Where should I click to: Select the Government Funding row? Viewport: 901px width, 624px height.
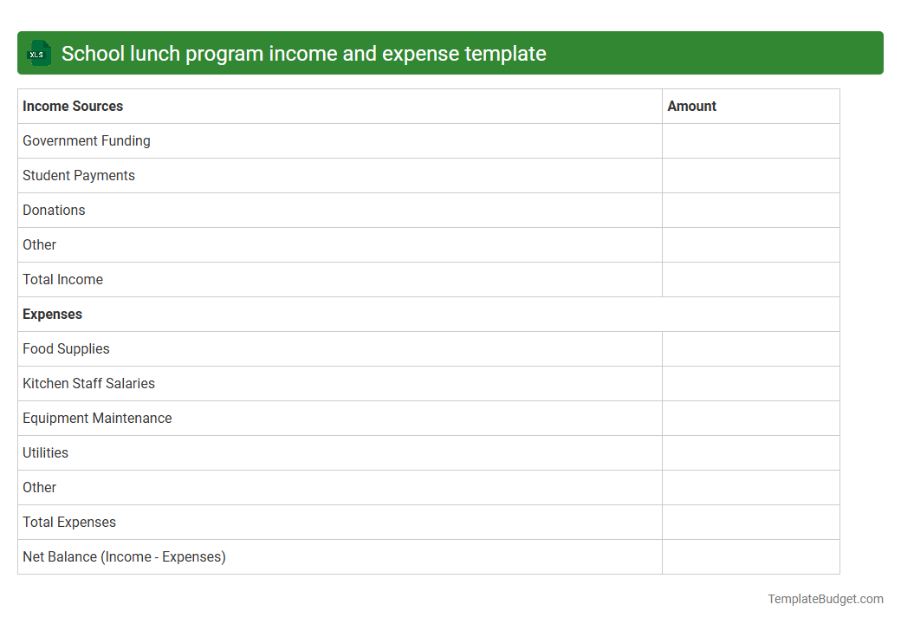click(86, 140)
